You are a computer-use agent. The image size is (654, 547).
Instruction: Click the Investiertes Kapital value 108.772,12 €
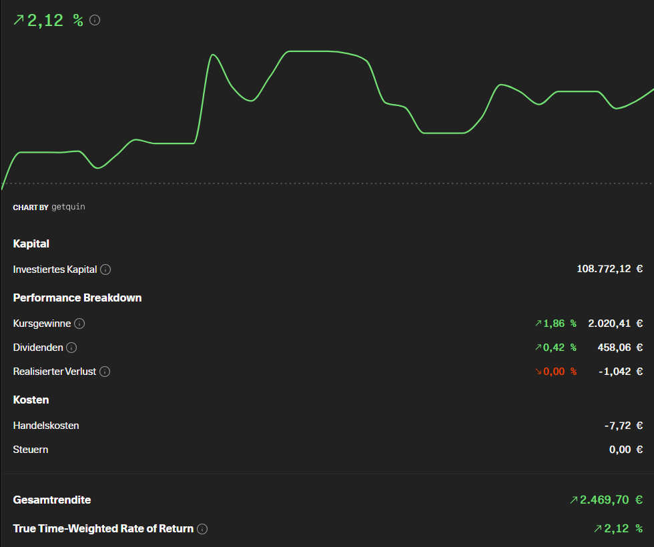click(609, 269)
